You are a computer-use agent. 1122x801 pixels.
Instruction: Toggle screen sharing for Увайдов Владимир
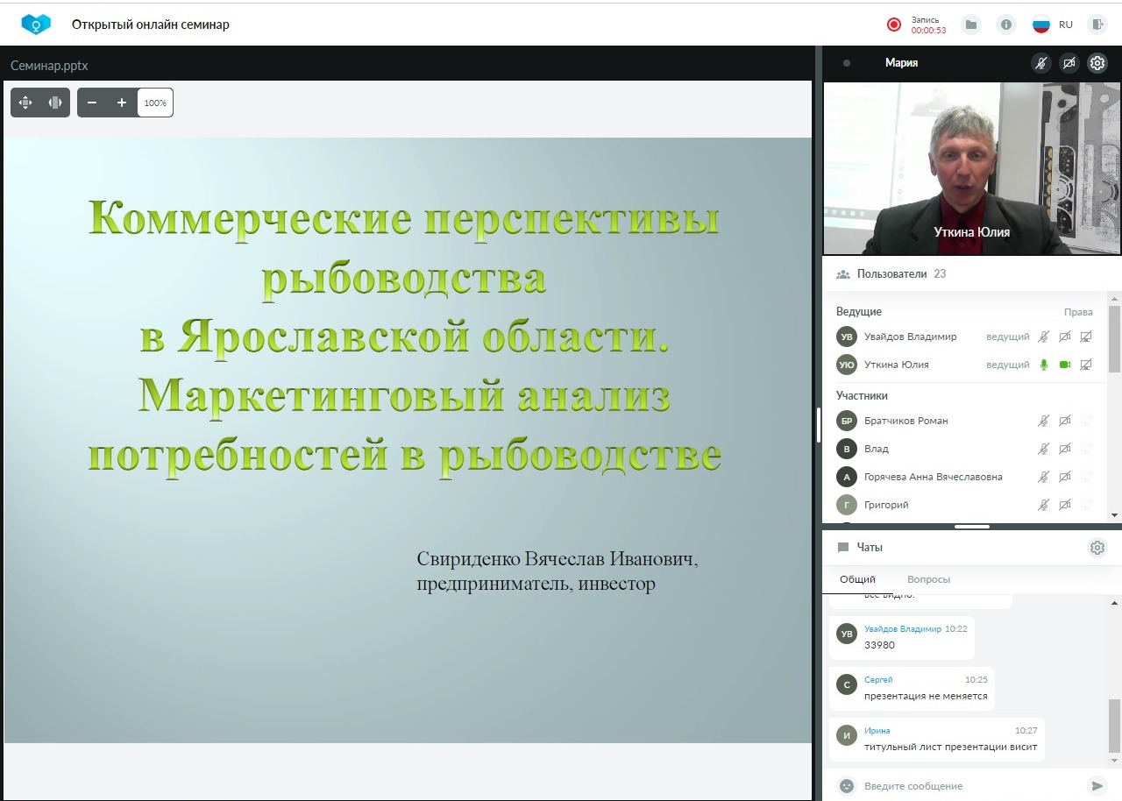point(1086,337)
